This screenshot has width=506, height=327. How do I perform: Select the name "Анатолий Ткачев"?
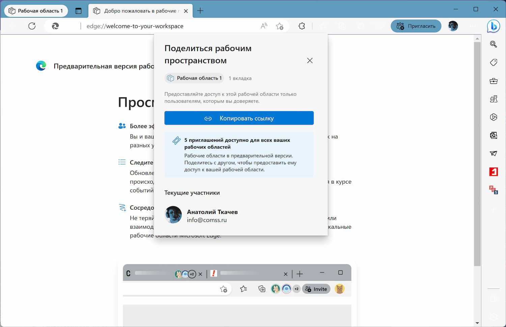tap(212, 212)
